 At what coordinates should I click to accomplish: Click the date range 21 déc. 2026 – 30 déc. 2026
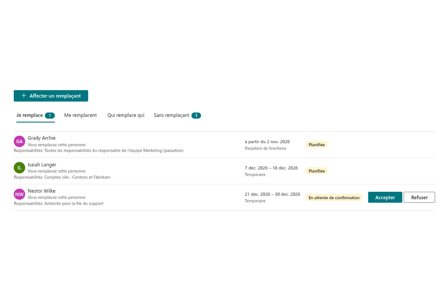pos(273,194)
